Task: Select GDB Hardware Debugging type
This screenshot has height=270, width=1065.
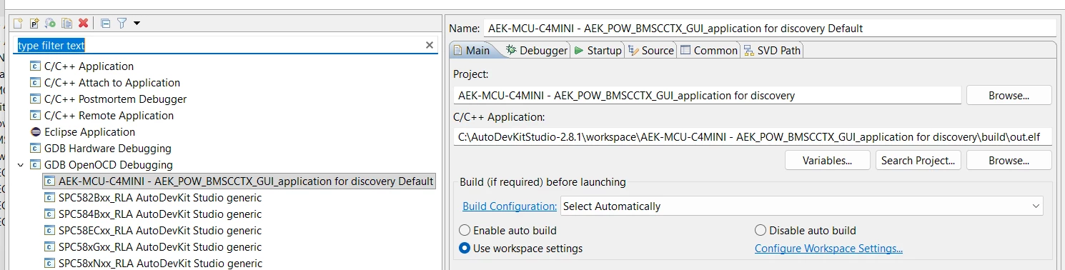Action: (x=108, y=149)
